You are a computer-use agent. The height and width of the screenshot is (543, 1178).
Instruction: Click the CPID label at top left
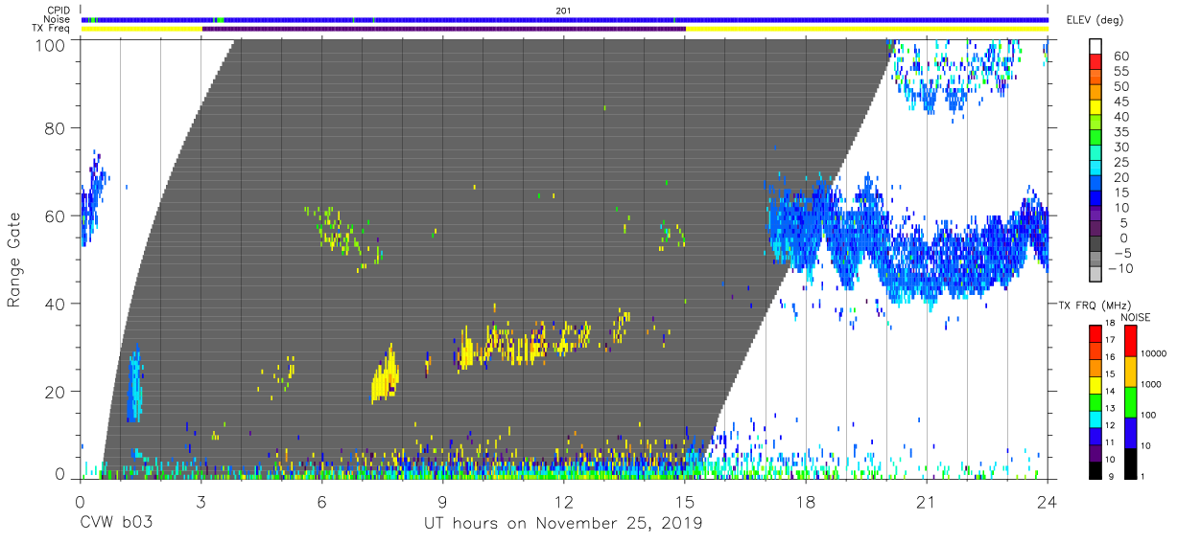click(x=59, y=11)
